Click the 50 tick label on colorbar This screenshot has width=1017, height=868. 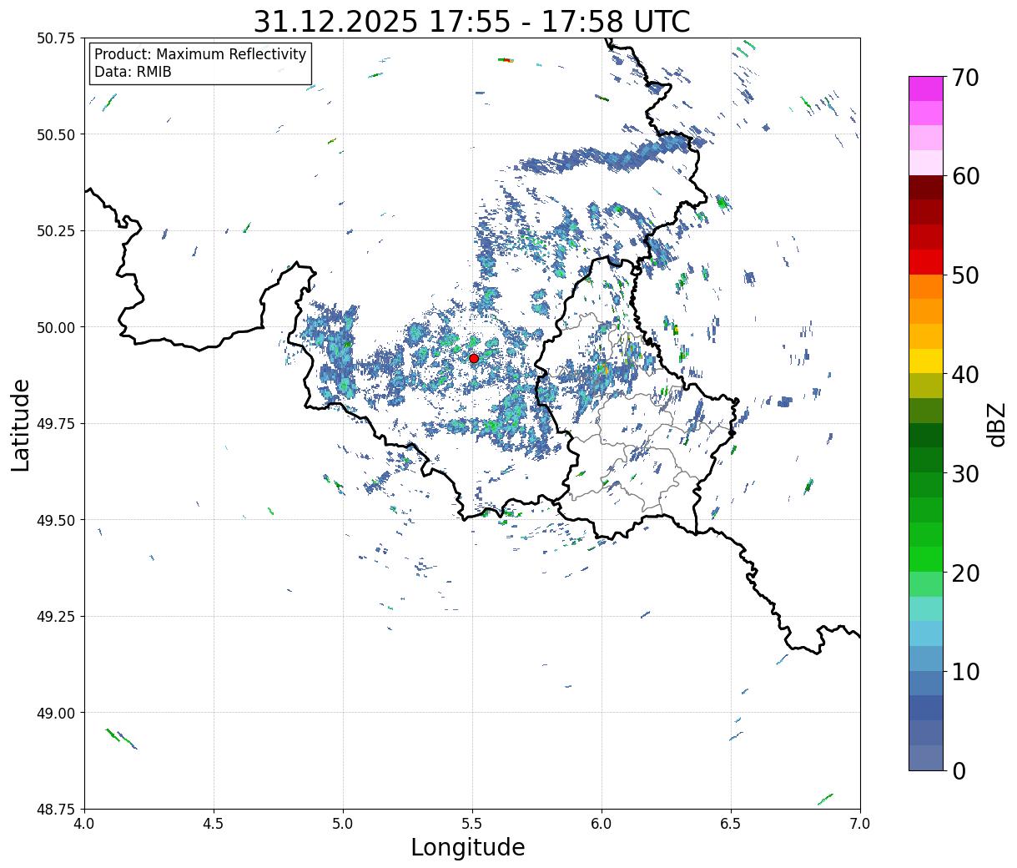(x=965, y=275)
